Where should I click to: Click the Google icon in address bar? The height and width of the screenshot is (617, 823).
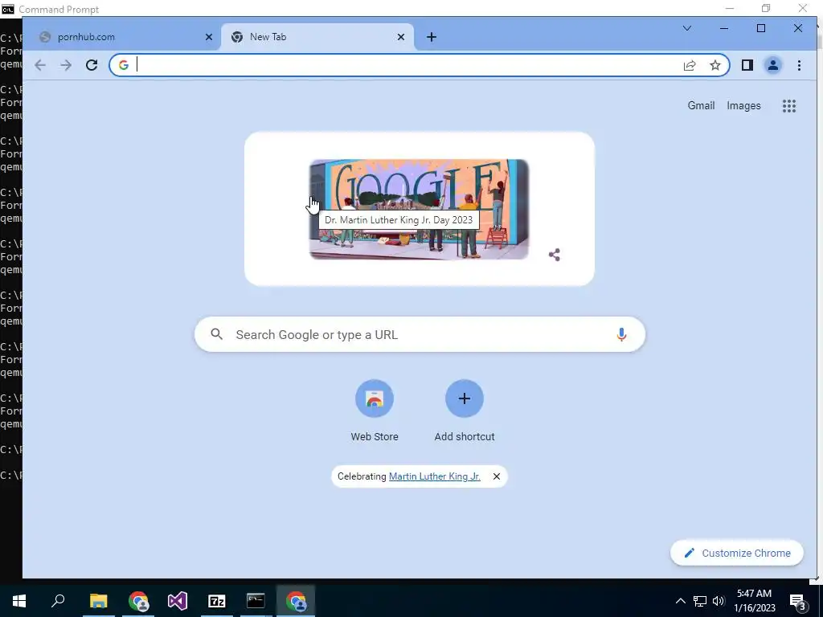(123, 65)
